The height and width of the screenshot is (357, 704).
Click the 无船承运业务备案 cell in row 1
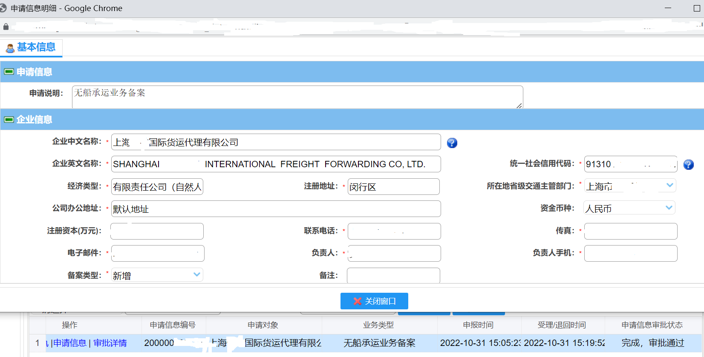point(379,343)
